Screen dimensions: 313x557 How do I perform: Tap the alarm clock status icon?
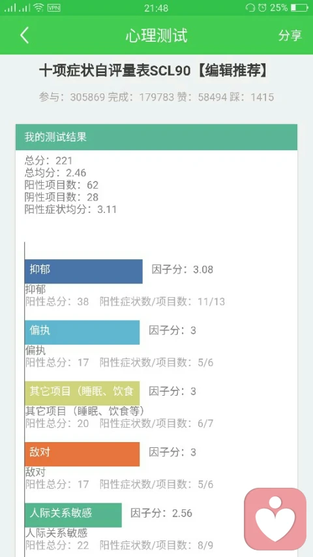click(262, 7)
